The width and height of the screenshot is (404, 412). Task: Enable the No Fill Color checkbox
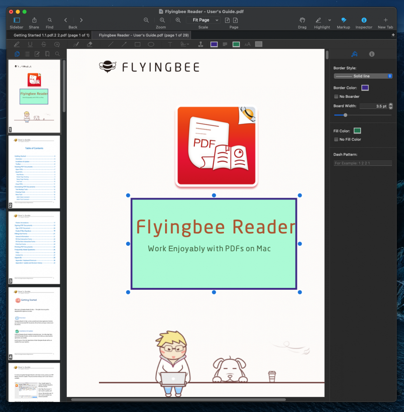click(336, 139)
